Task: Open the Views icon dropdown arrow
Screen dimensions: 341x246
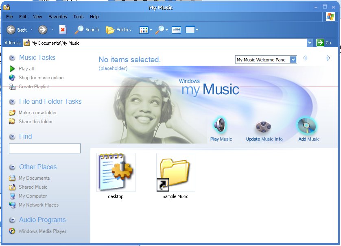Action: coord(151,30)
